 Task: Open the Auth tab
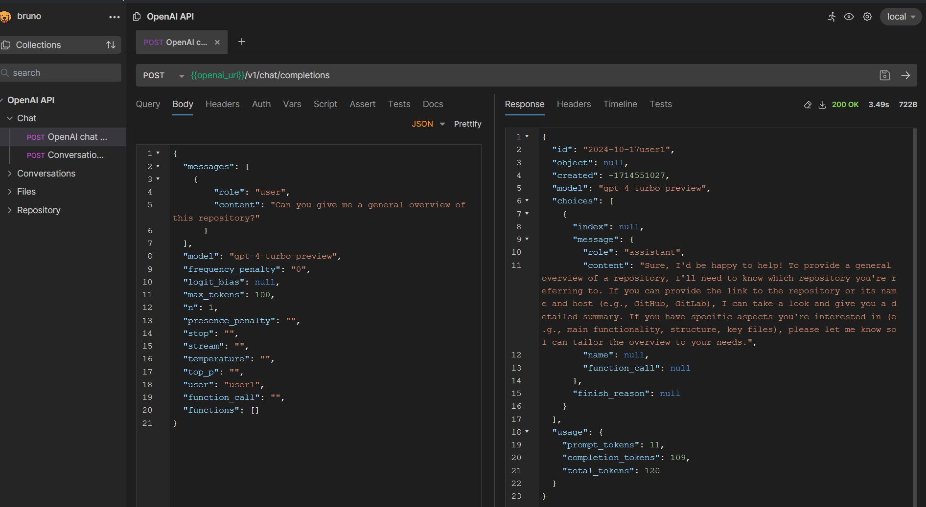pyautogui.click(x=261, y=104)
